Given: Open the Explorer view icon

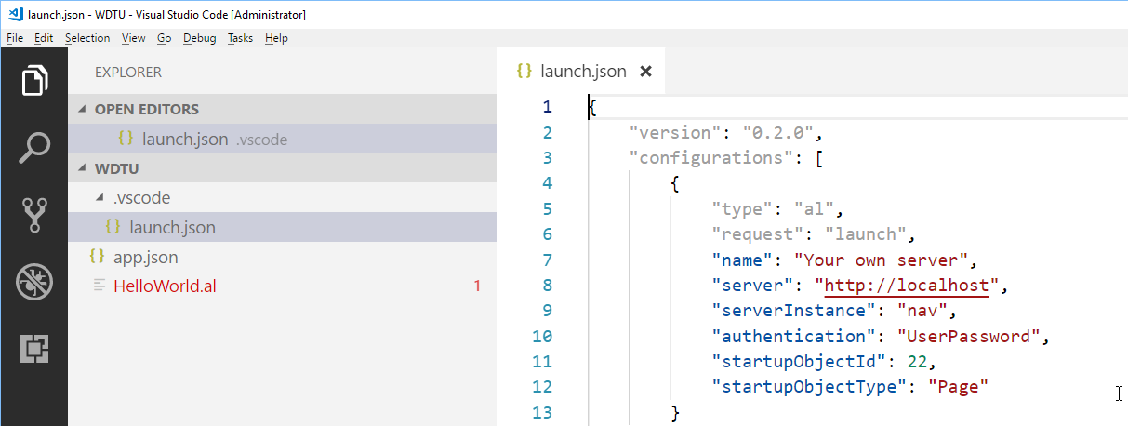Looking at the screenshot, I should point(33,80).
